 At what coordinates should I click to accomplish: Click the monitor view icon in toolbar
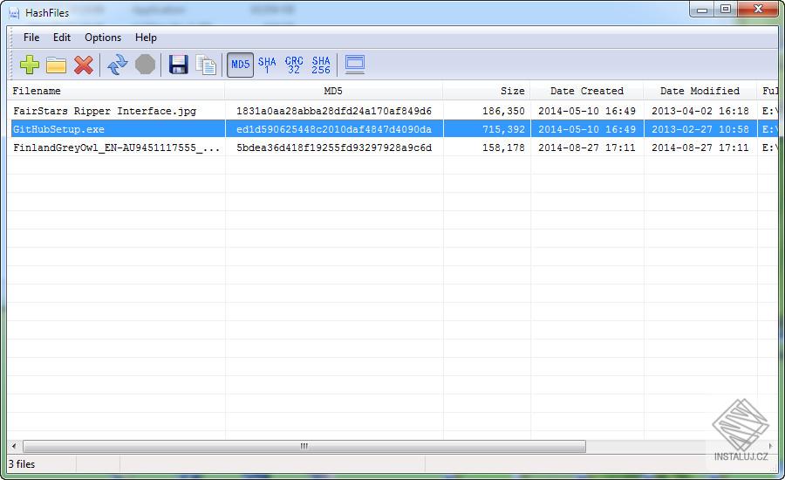(355, 65)
